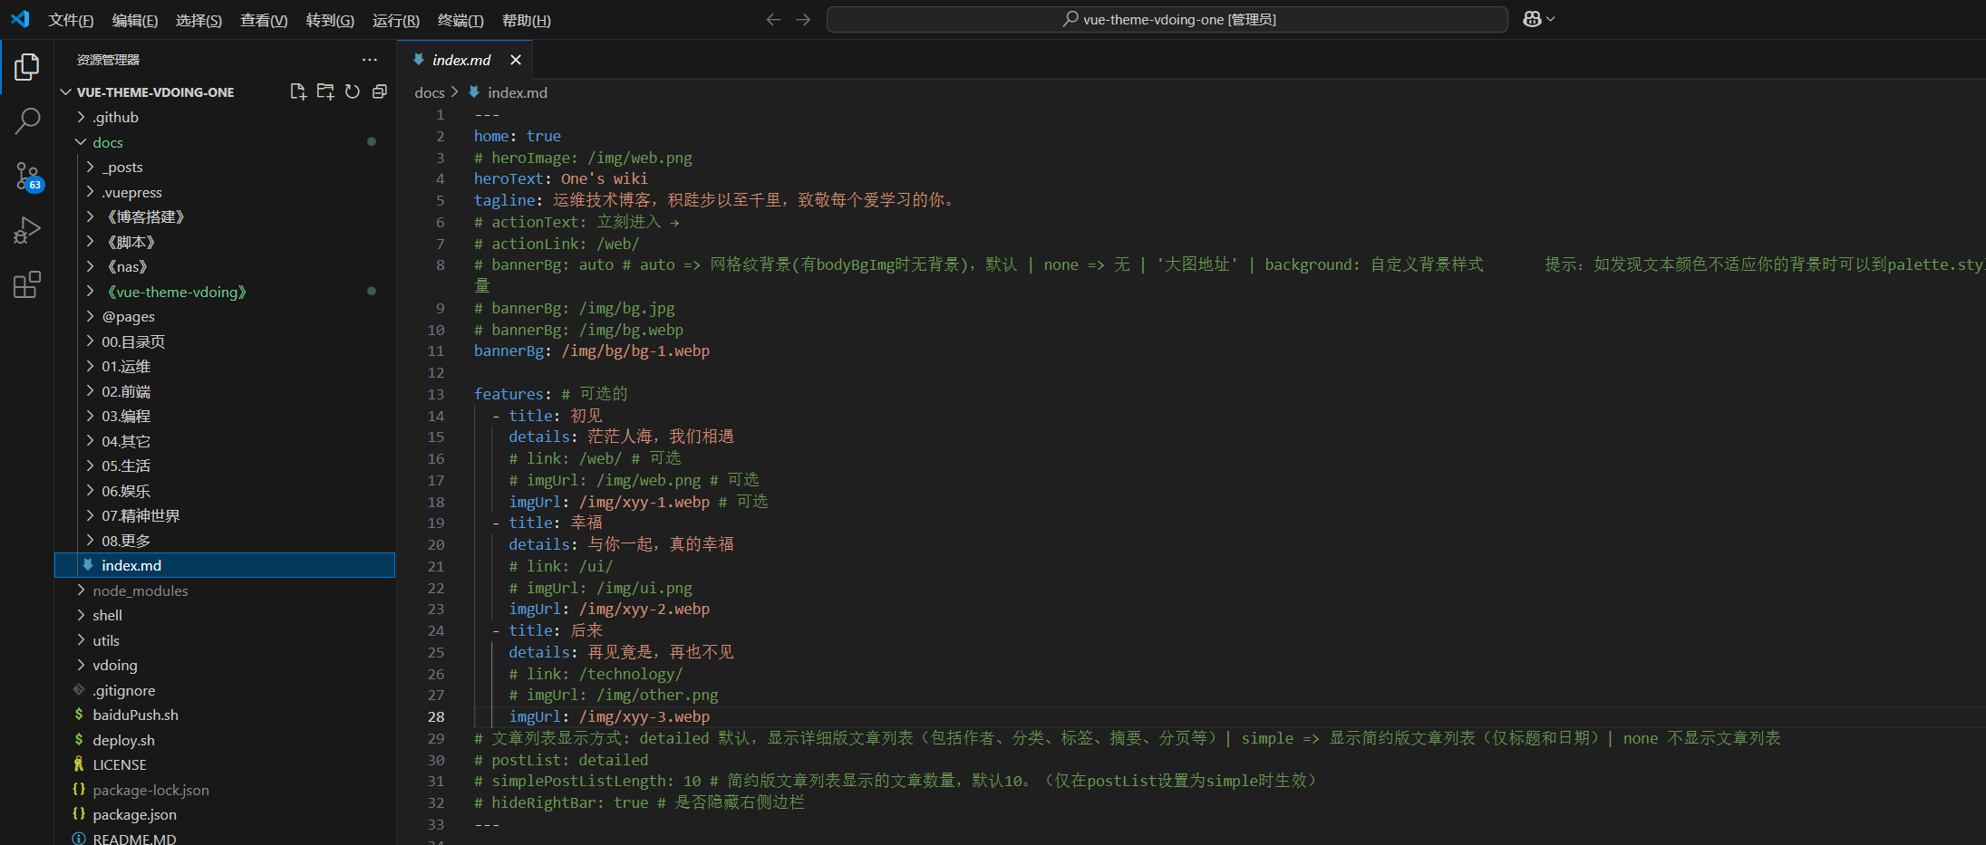Collapse all folders in explorer
The image size is (1986, 845).
pyautogui.click(x=380, y=91)
